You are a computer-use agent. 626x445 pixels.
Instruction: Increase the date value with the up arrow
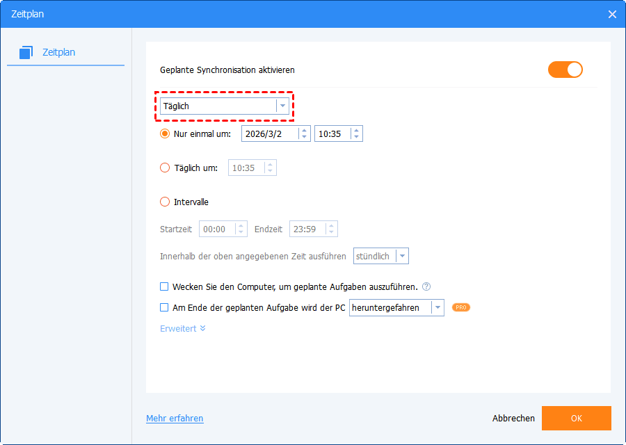tap(304, 130)
